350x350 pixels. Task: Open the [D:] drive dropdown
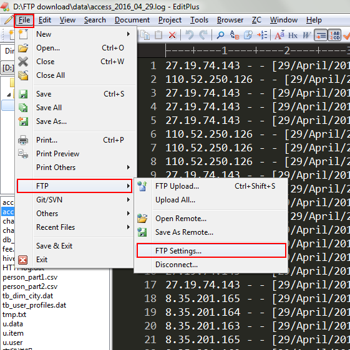click(7, 68)
